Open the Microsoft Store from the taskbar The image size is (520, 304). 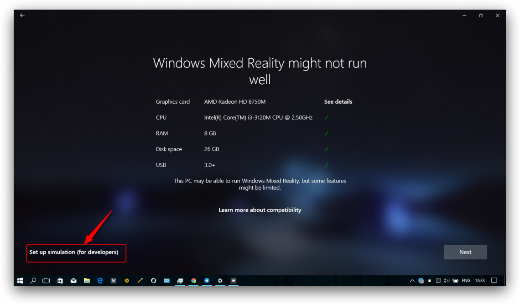pyautogui.click(x=60, y=280)
